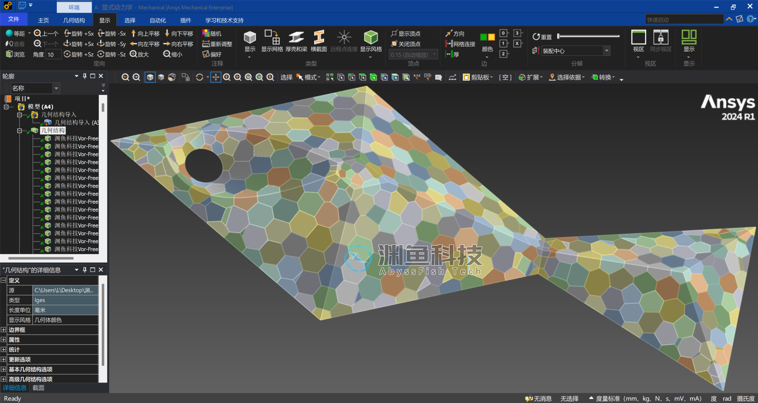Screen dimensions: 758x403
Task: Toggle the 浏览 look-at view button
Action: 15,54
